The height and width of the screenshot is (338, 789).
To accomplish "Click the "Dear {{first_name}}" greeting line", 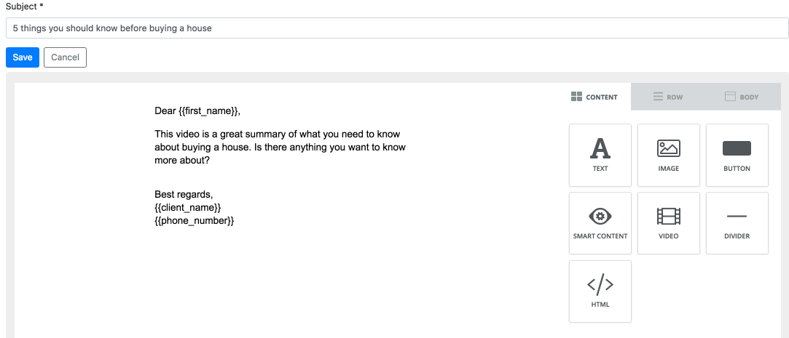I will (197, 111).
